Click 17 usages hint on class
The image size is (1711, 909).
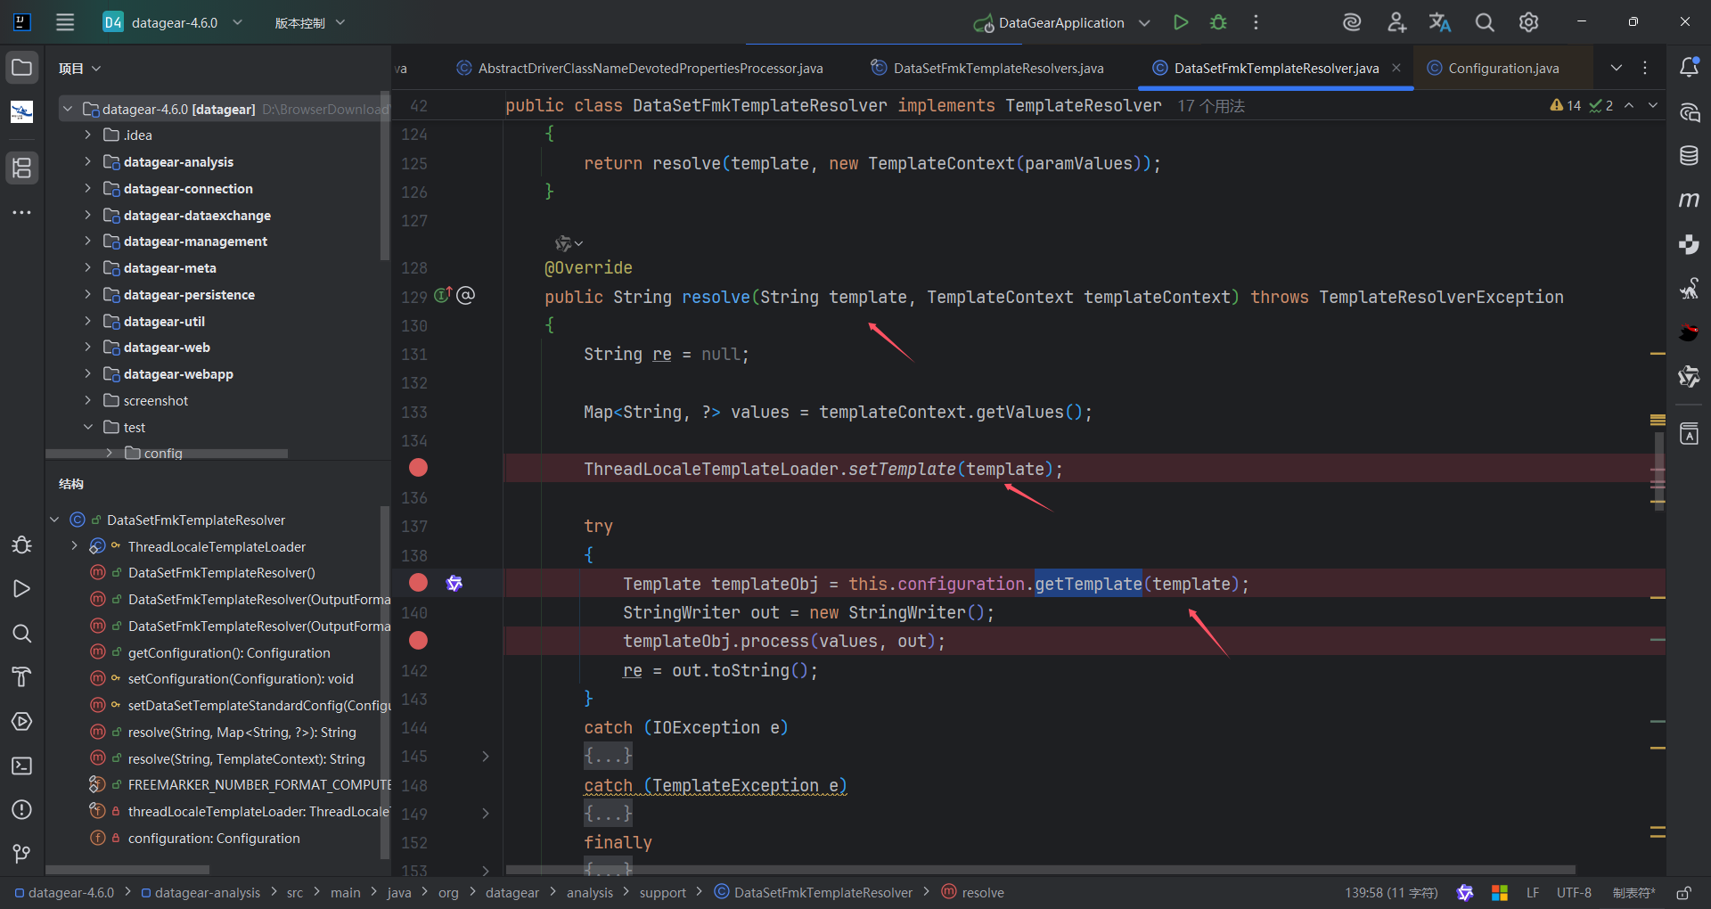tap(1211, 106)
